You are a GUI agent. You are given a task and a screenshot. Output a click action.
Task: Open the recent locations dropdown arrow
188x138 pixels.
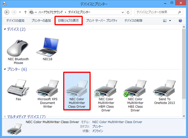click(20, 12)
